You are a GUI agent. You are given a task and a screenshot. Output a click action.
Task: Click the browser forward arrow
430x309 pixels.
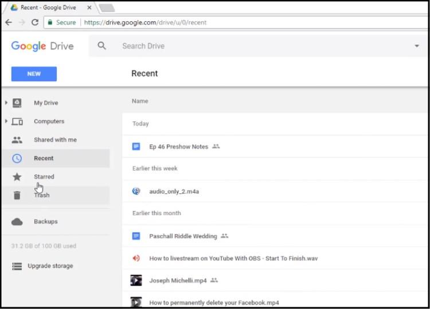click(x=22, y=22)
